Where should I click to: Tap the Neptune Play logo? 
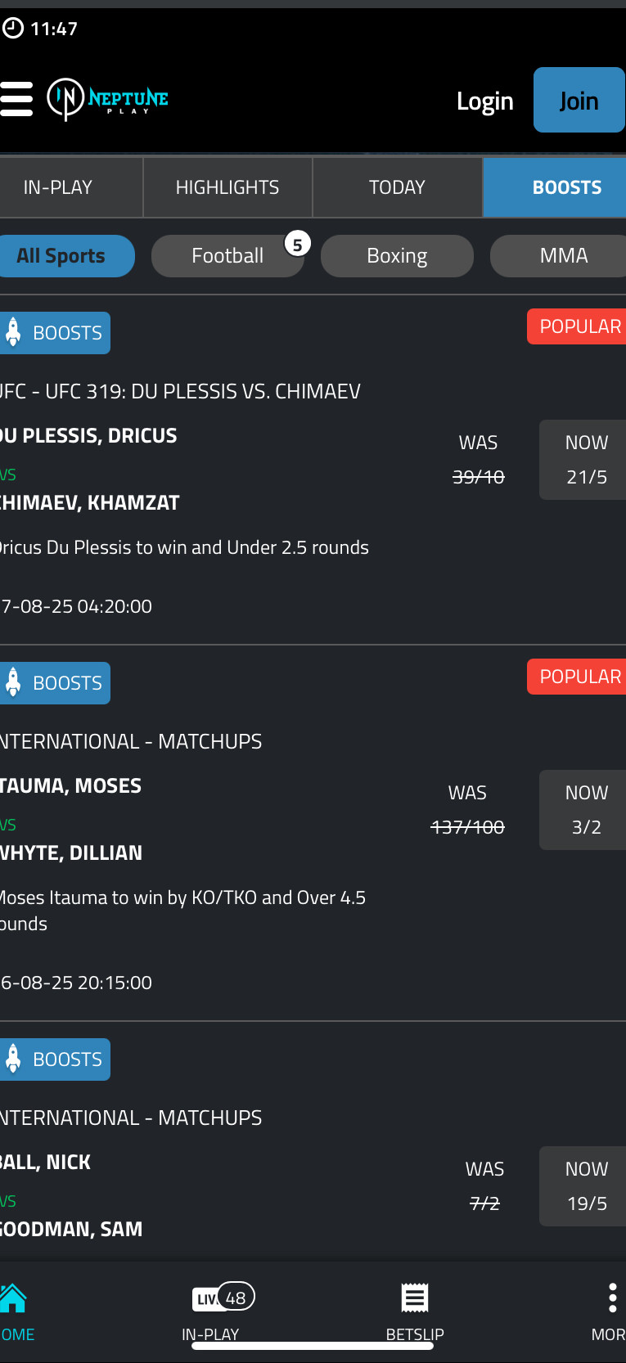point(108,99)
